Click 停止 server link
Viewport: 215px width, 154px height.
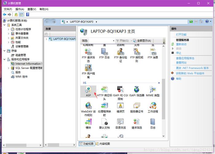(178, 53)
